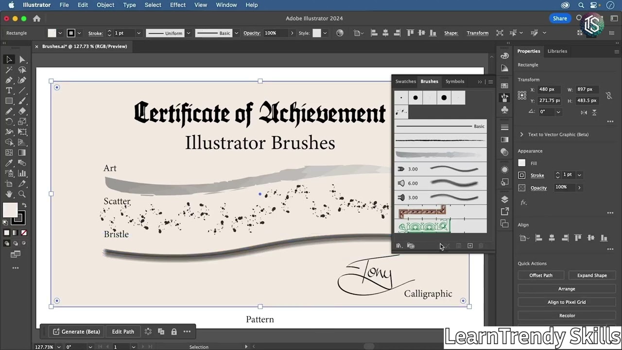Screen dimensions: 622x350
Task: Swap fill and stroke colors
Action: click(x=24, y=205)
